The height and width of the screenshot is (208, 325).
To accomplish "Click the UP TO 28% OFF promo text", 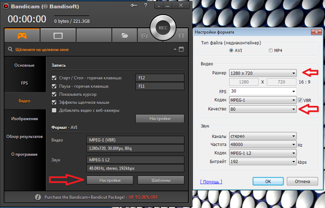I will click(143, 197).
